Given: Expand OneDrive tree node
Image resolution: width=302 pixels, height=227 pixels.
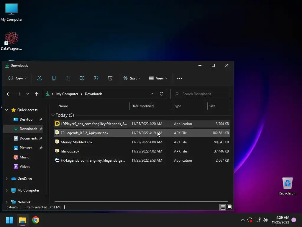Looking at the screenshot, I should (x=7, y=179).
